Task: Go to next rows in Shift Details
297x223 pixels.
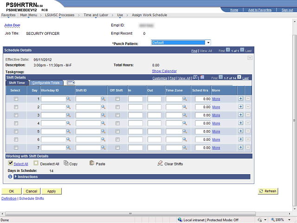Action: coord(239,78)
